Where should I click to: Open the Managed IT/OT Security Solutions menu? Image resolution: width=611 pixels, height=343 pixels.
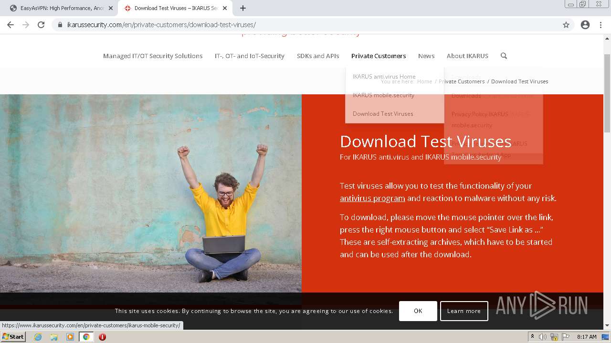click(153, 56)
